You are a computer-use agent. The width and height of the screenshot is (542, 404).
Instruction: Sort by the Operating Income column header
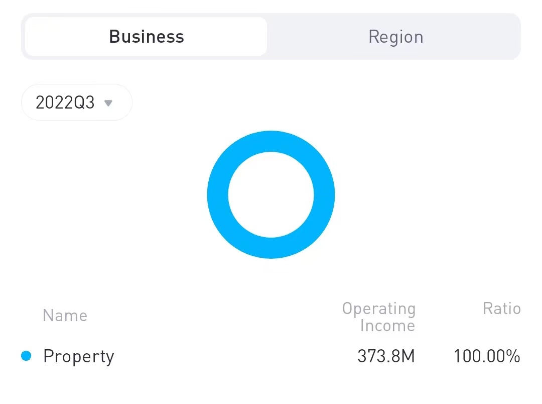[379, 317]
